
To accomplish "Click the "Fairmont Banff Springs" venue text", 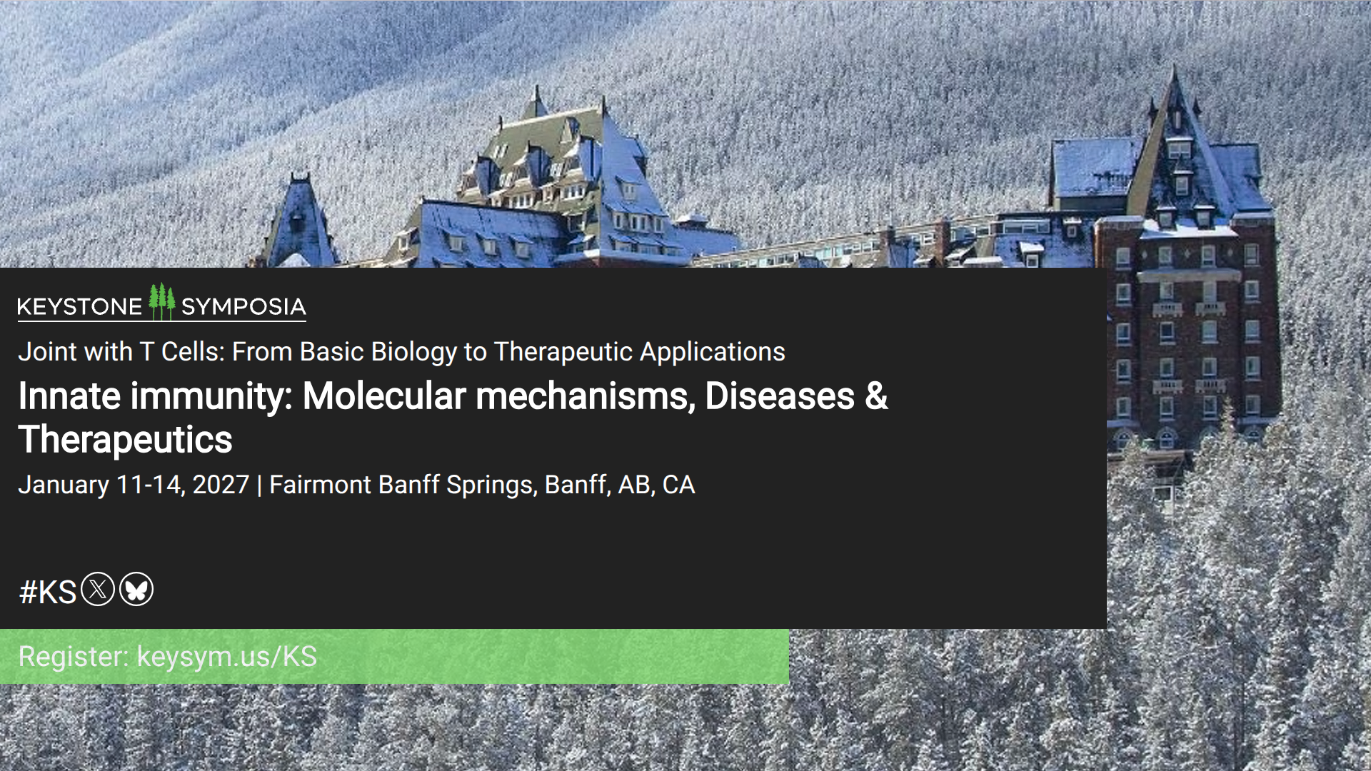I will point(402,485).
